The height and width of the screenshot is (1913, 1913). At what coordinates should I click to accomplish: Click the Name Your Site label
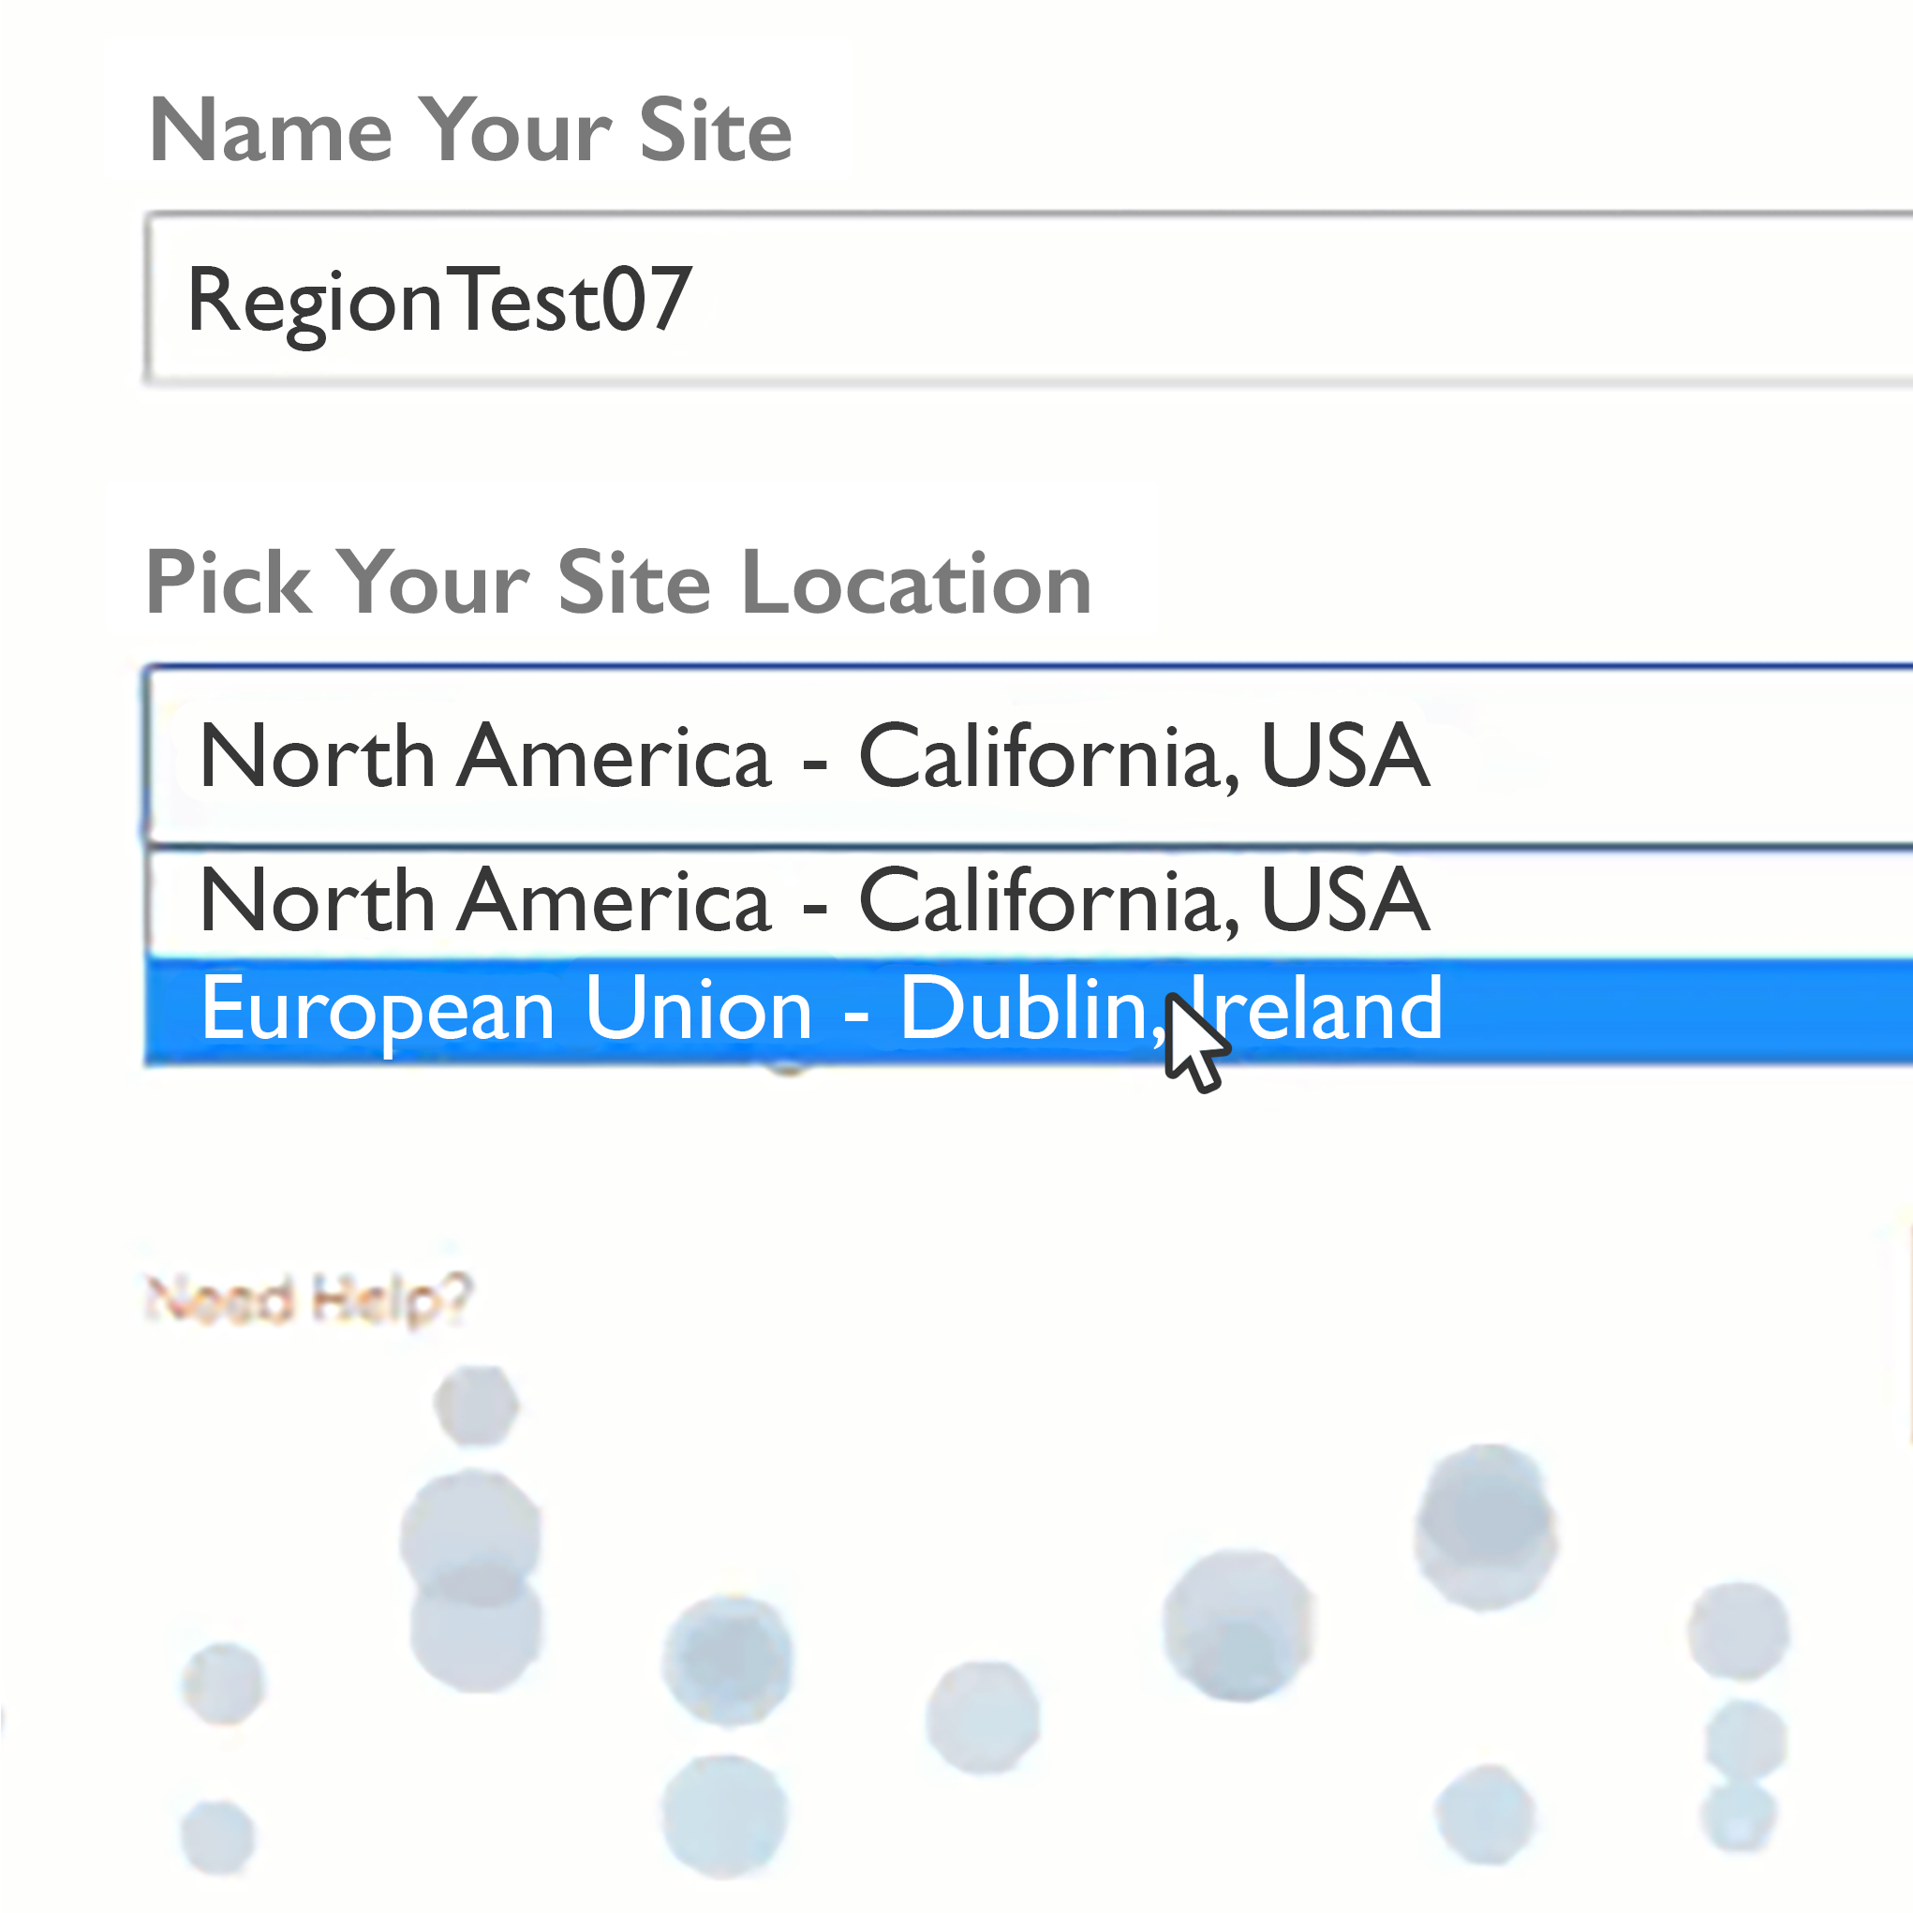[x=470, y=131]
